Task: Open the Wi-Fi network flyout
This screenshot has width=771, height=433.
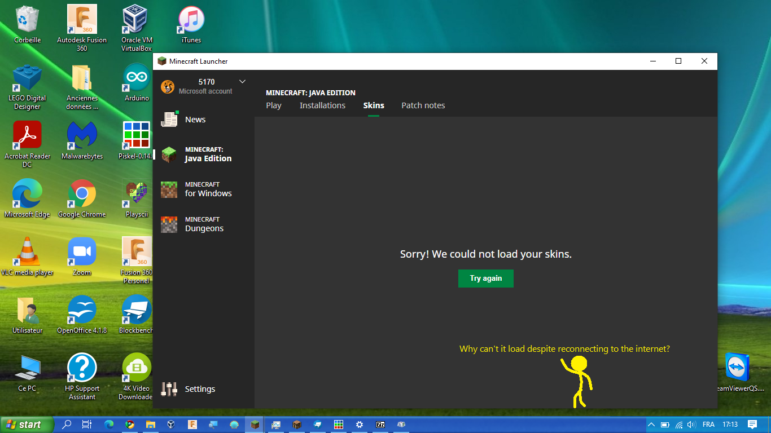Action: tap(679, 425)
